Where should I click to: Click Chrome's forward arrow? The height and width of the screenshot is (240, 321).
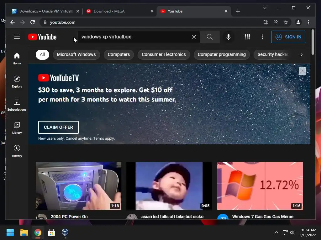coord(23,22)
